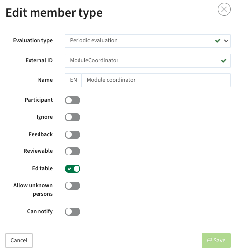Click the green checkmark in External ID field
236x252 pixels.
coord(223,61)
